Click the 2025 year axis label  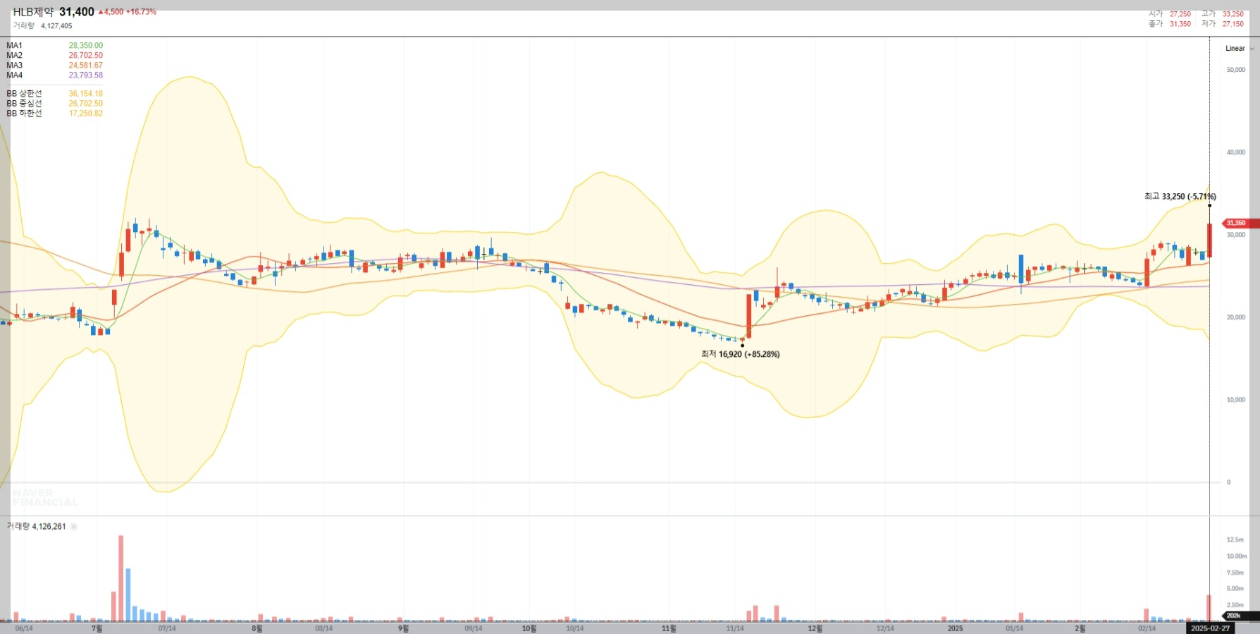(956, 628)
